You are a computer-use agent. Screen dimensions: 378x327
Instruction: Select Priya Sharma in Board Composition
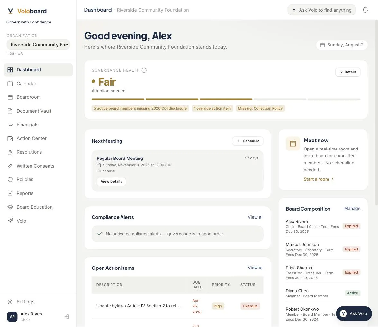click(323, 272)
